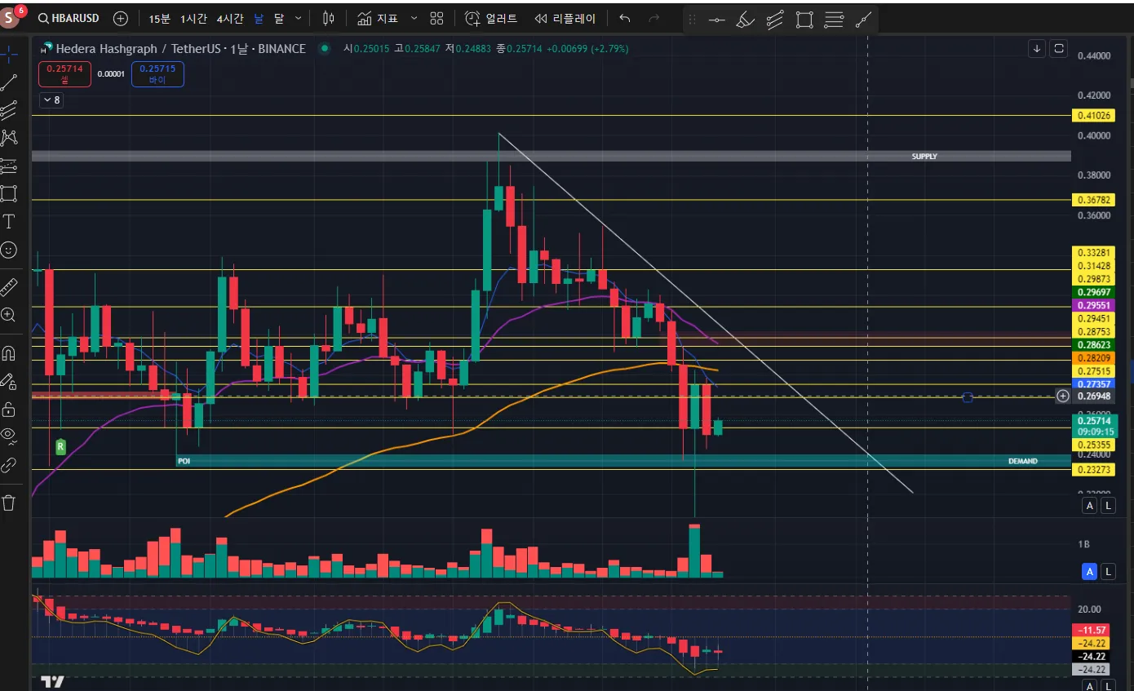Click the 0.41026 yellow price label
Image resolution: width=1134 pixels, height=691 pixels.
(1093, 116)
